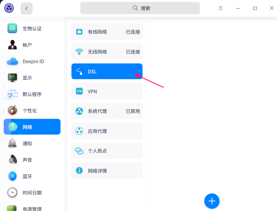Open the 无线网络 entry
This screenshot has height=211, width=277.
107,51
